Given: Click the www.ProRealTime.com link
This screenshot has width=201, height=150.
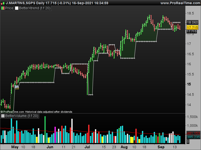Looking at the screenshot, I should point(180,3).
